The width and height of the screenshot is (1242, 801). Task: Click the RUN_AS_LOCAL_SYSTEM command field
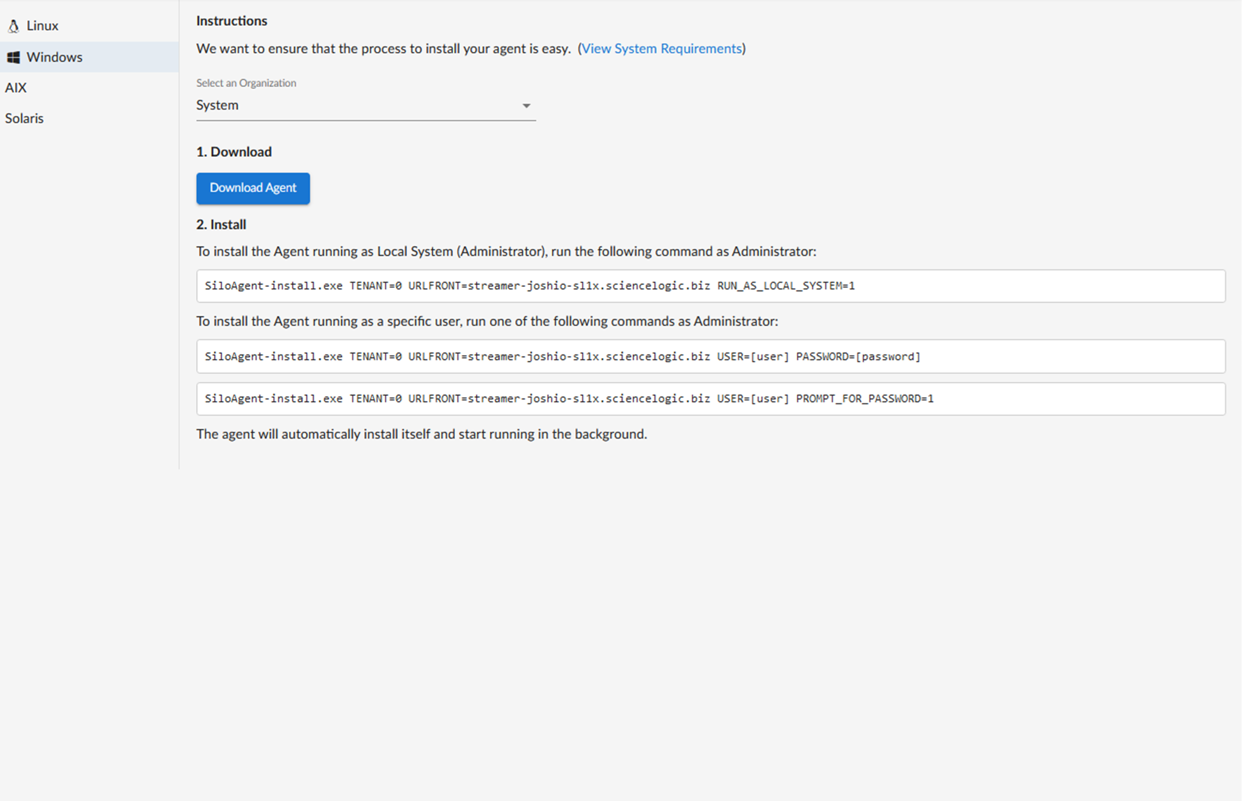pyautogui.click(x=710, y=286)
